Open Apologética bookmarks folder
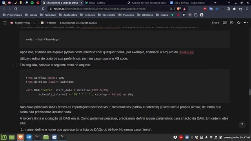The height and width of the screenshot is (141, 251). coord(68,15)
